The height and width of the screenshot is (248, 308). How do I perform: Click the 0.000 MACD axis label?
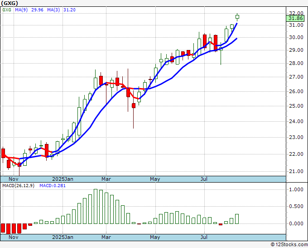point(297,223)
